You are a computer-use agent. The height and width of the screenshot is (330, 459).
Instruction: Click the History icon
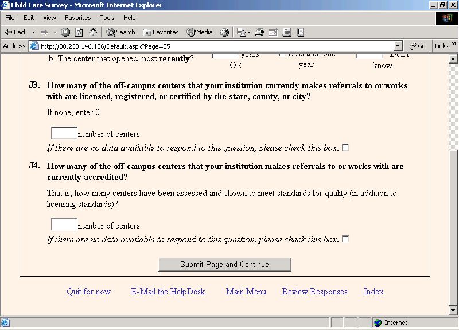pos(224,32)
